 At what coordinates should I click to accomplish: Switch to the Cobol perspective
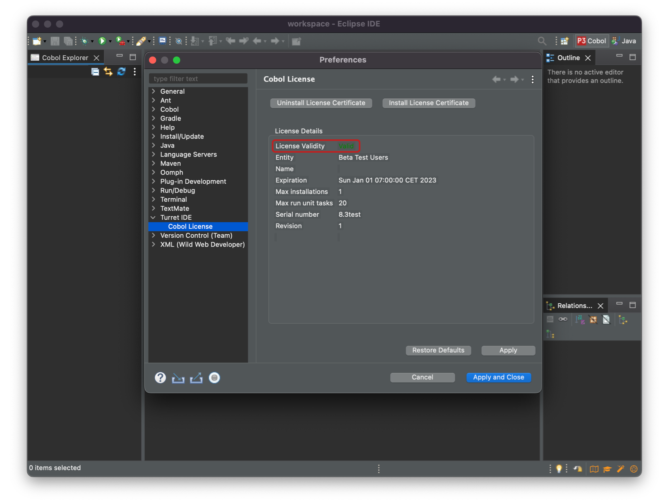click(592, 41)
